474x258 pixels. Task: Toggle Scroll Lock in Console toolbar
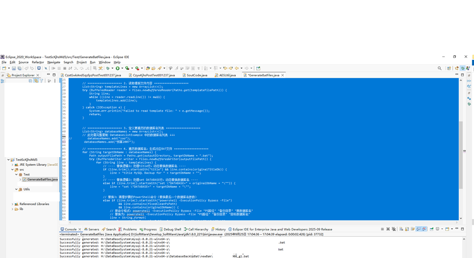coord(407,229)
